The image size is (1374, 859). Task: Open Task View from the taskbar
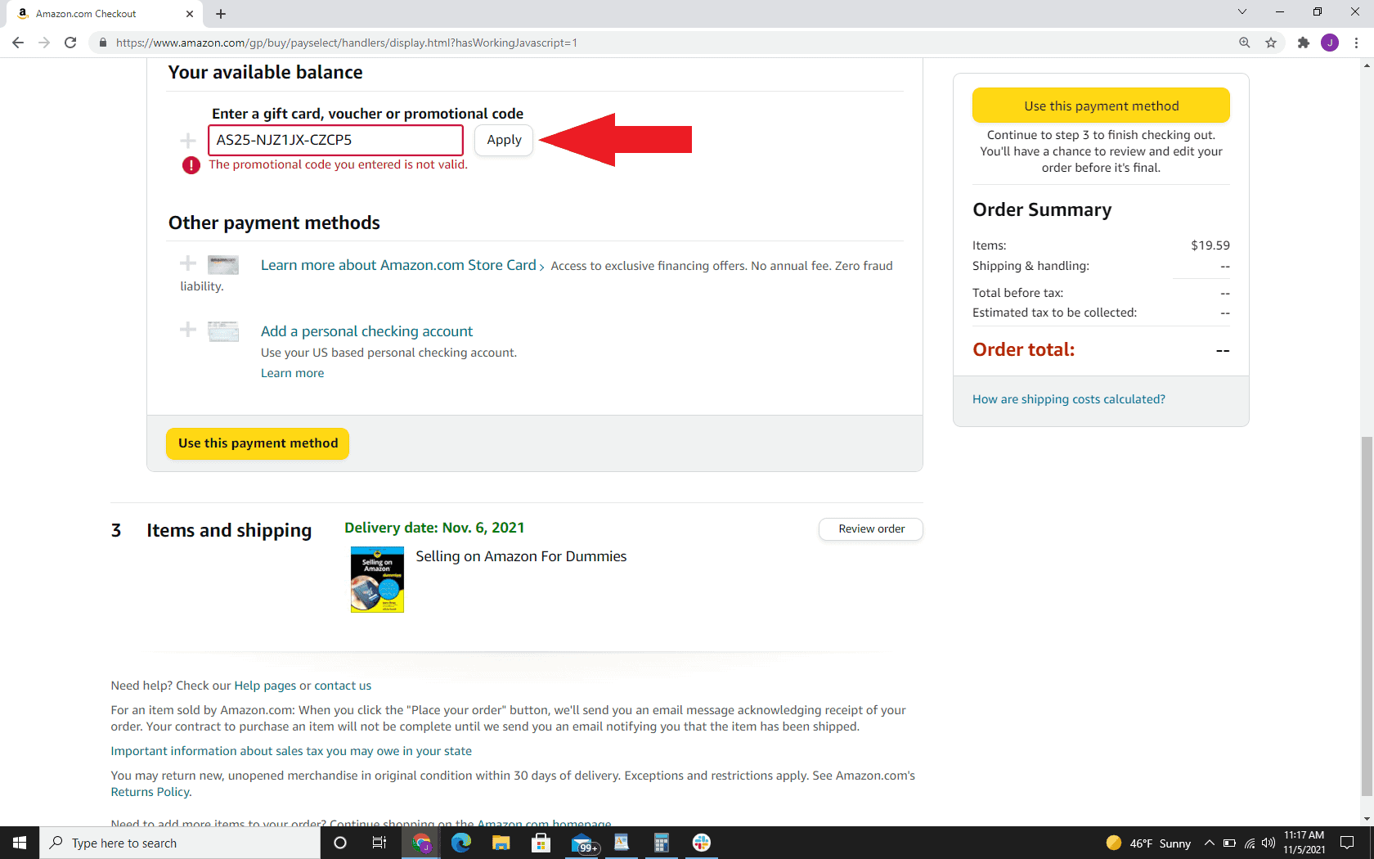click(379, 843)
